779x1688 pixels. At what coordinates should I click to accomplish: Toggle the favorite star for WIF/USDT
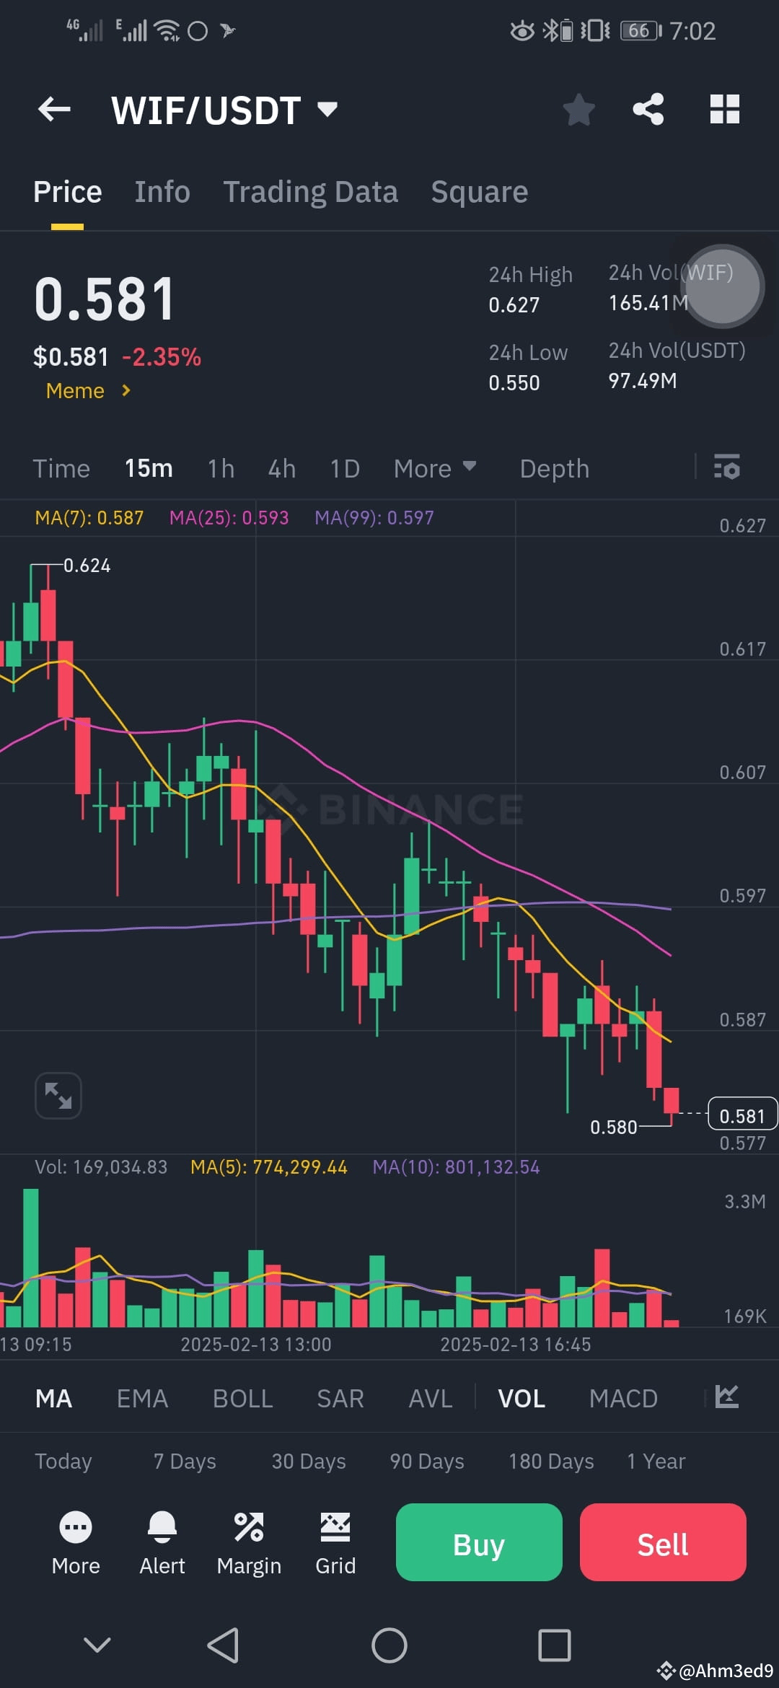(x=579, y=109)
